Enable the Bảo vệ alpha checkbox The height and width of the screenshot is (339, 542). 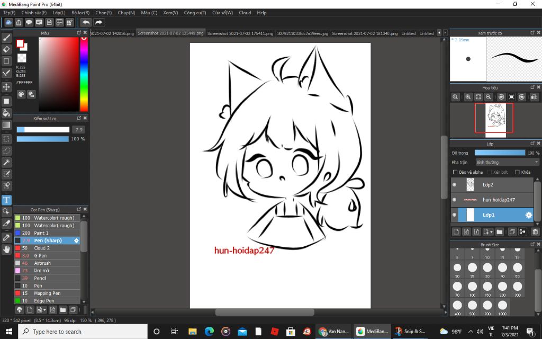(x=455, y=172)
